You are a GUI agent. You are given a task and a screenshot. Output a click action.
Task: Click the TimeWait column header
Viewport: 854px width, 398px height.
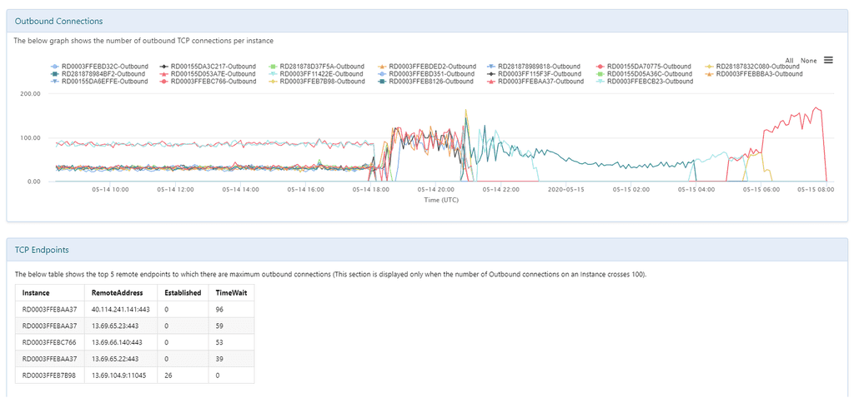coord(232,292)
